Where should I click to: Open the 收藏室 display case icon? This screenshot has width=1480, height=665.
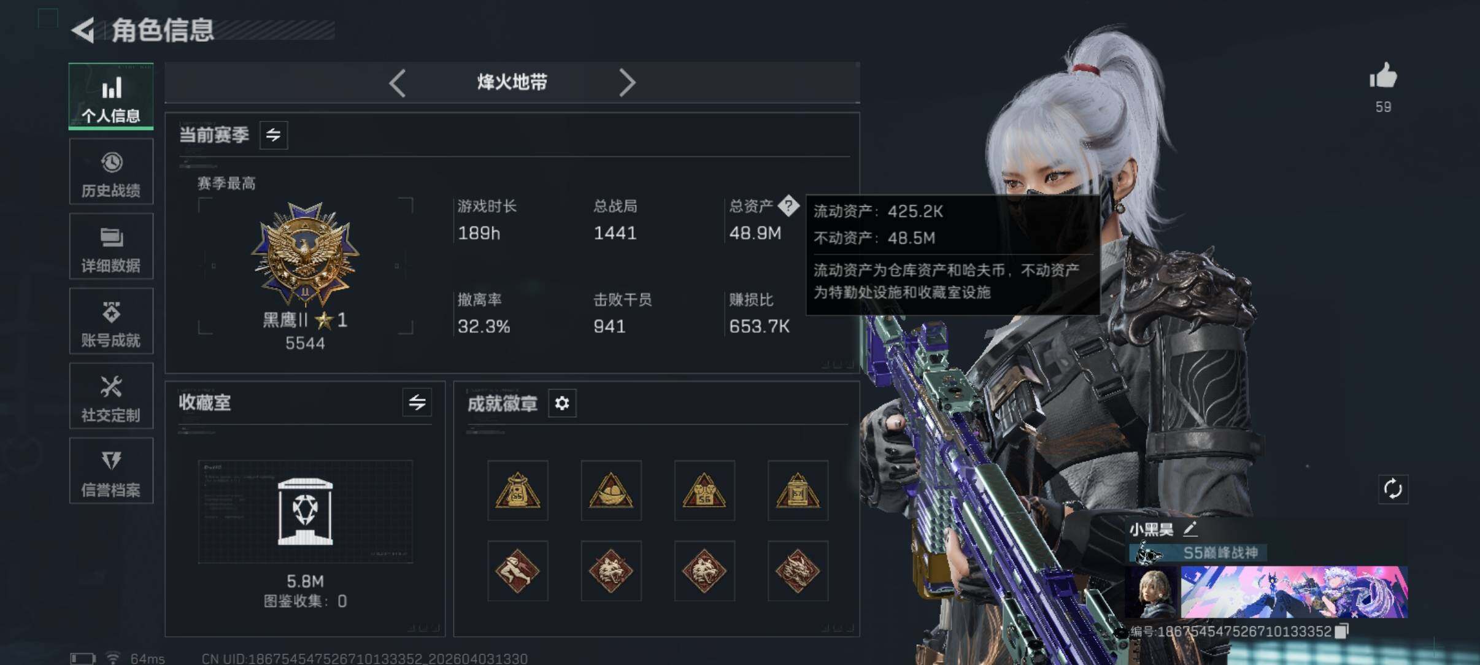coord(305,512)
